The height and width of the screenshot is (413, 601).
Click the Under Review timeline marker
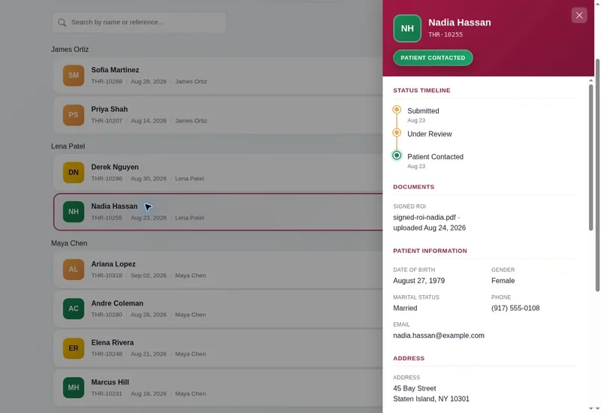click(x=397, y=133)
